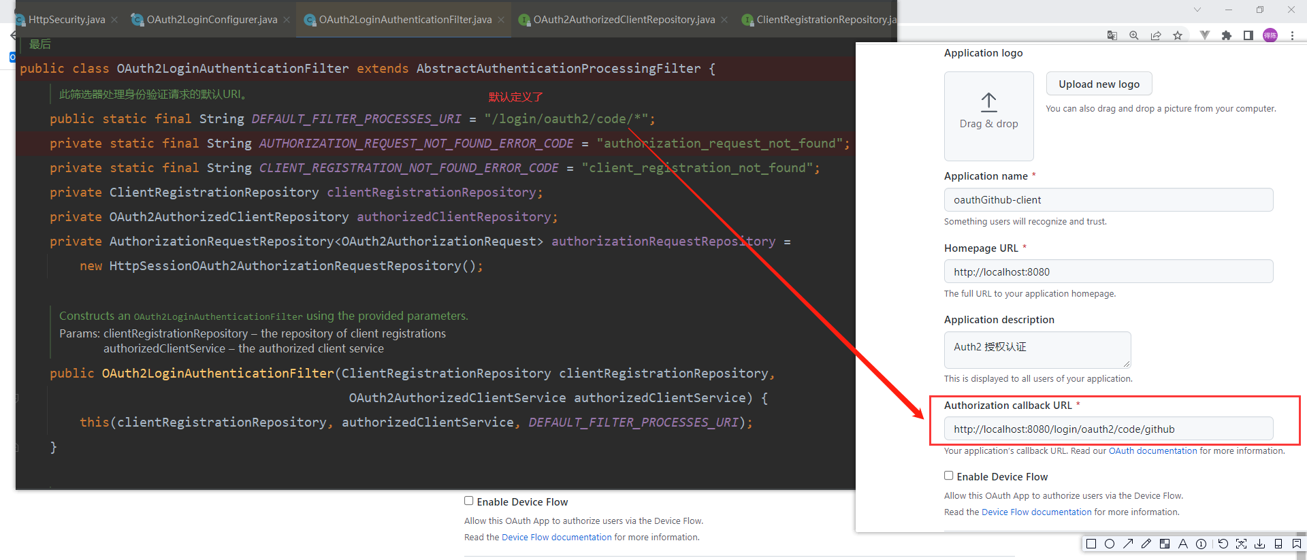The height and width of the screenshot is (560, 1307).
Task: Click the screen translate icon in screenshot toolbar
Action: [x=1242, y=544]
